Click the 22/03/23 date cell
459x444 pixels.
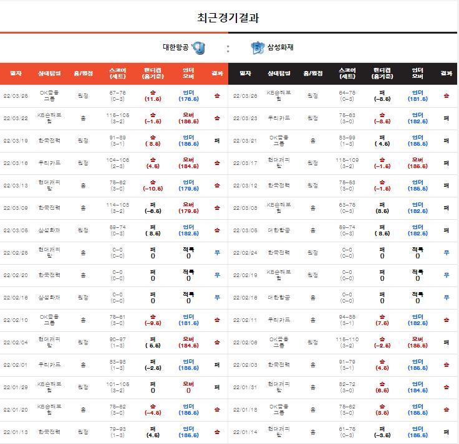pos(245,118)
